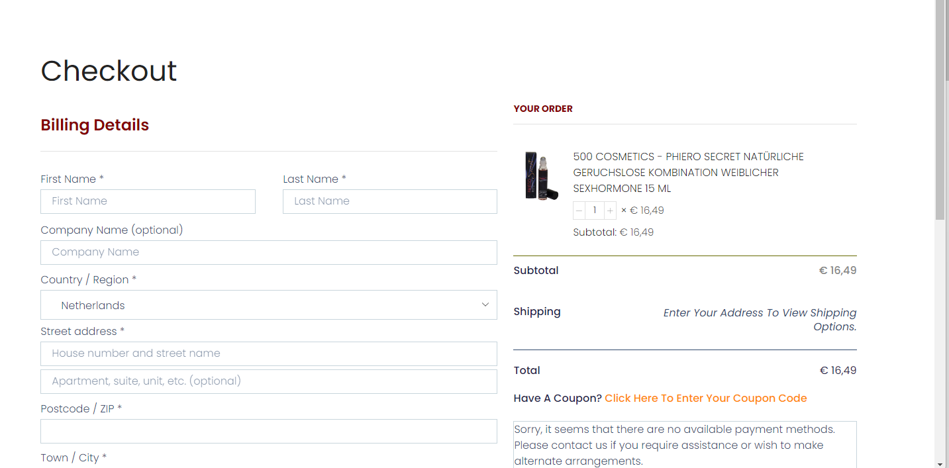Image resolution: width=949 pixels, height=468 pixels.
Task: Click the Billing Details heading
Action: tap(95, 125)
